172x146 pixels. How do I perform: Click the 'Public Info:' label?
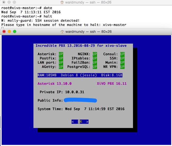click(x=50, y=100)
